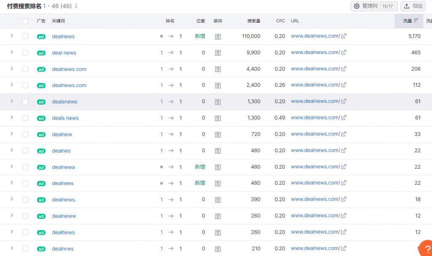Sort by the CPC column header
Image resolution: width=432 pixels, height=256 pixels.
tap(281, 21)
